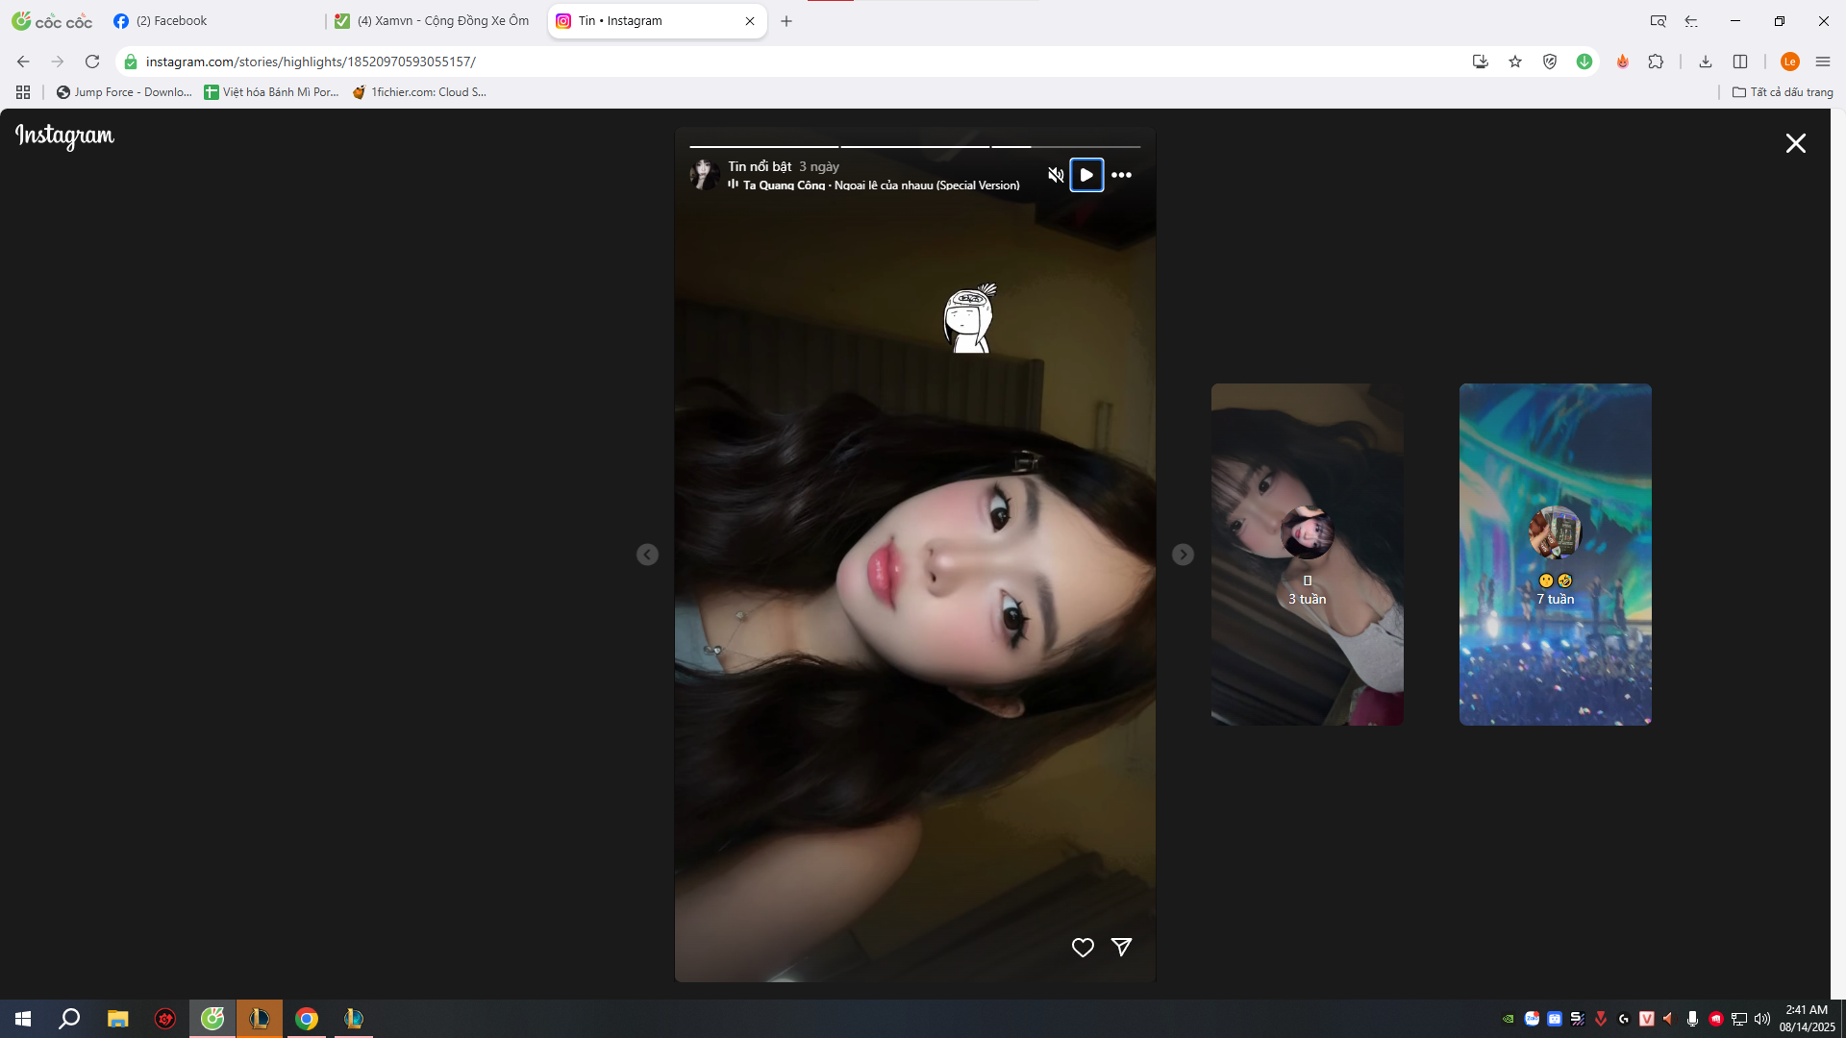This screenshot has width=1846, height=1038.
Task: Click the flame icon in browser toolbar
Action: click(1622, 61)
